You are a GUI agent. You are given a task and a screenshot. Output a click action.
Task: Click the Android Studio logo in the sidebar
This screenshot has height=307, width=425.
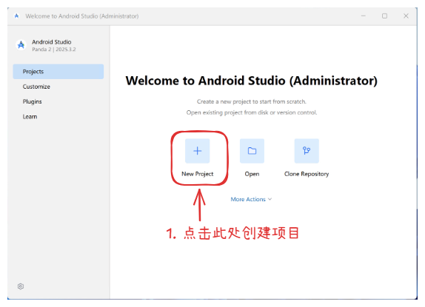point(21,45)
